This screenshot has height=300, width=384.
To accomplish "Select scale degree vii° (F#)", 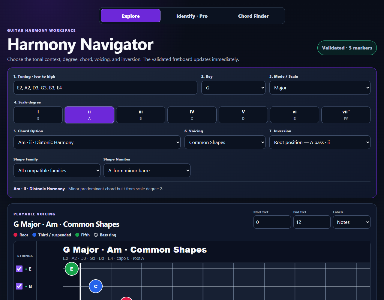I will [346, 115].
